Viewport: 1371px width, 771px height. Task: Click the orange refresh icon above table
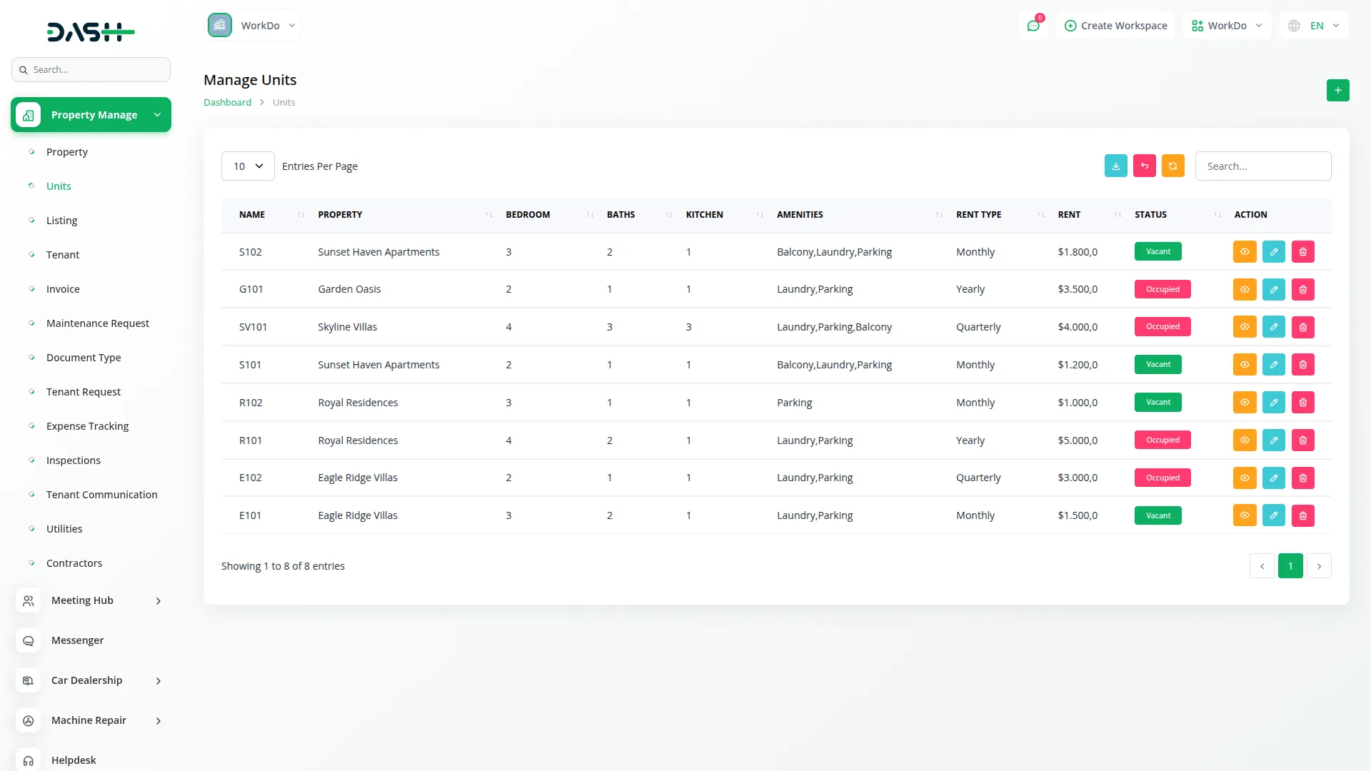(1172, 166)
